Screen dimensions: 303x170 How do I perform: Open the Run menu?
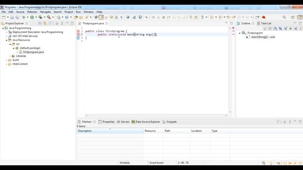tap(78, 12)
